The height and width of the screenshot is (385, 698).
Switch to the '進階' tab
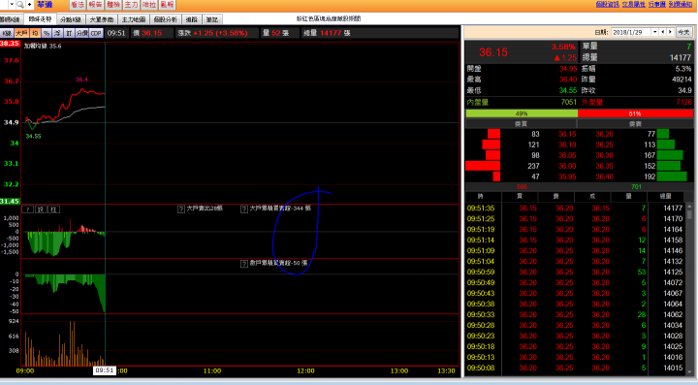191,19
